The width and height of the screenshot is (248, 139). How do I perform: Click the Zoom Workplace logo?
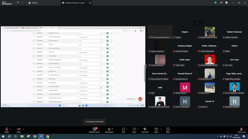tap(7, 3)
